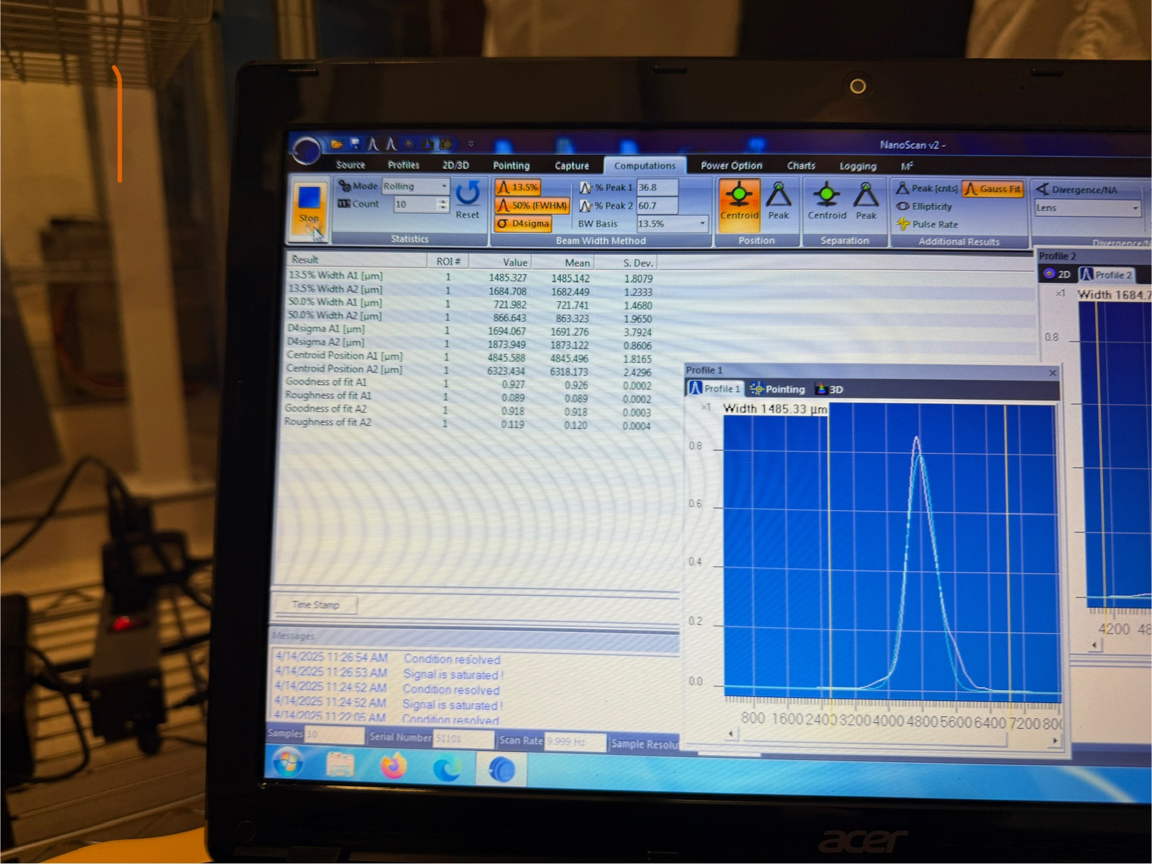This screenshot has width=1152, height=864.
Task: Click the open folder icon in quick access toolbar
Action: point(337,144)
